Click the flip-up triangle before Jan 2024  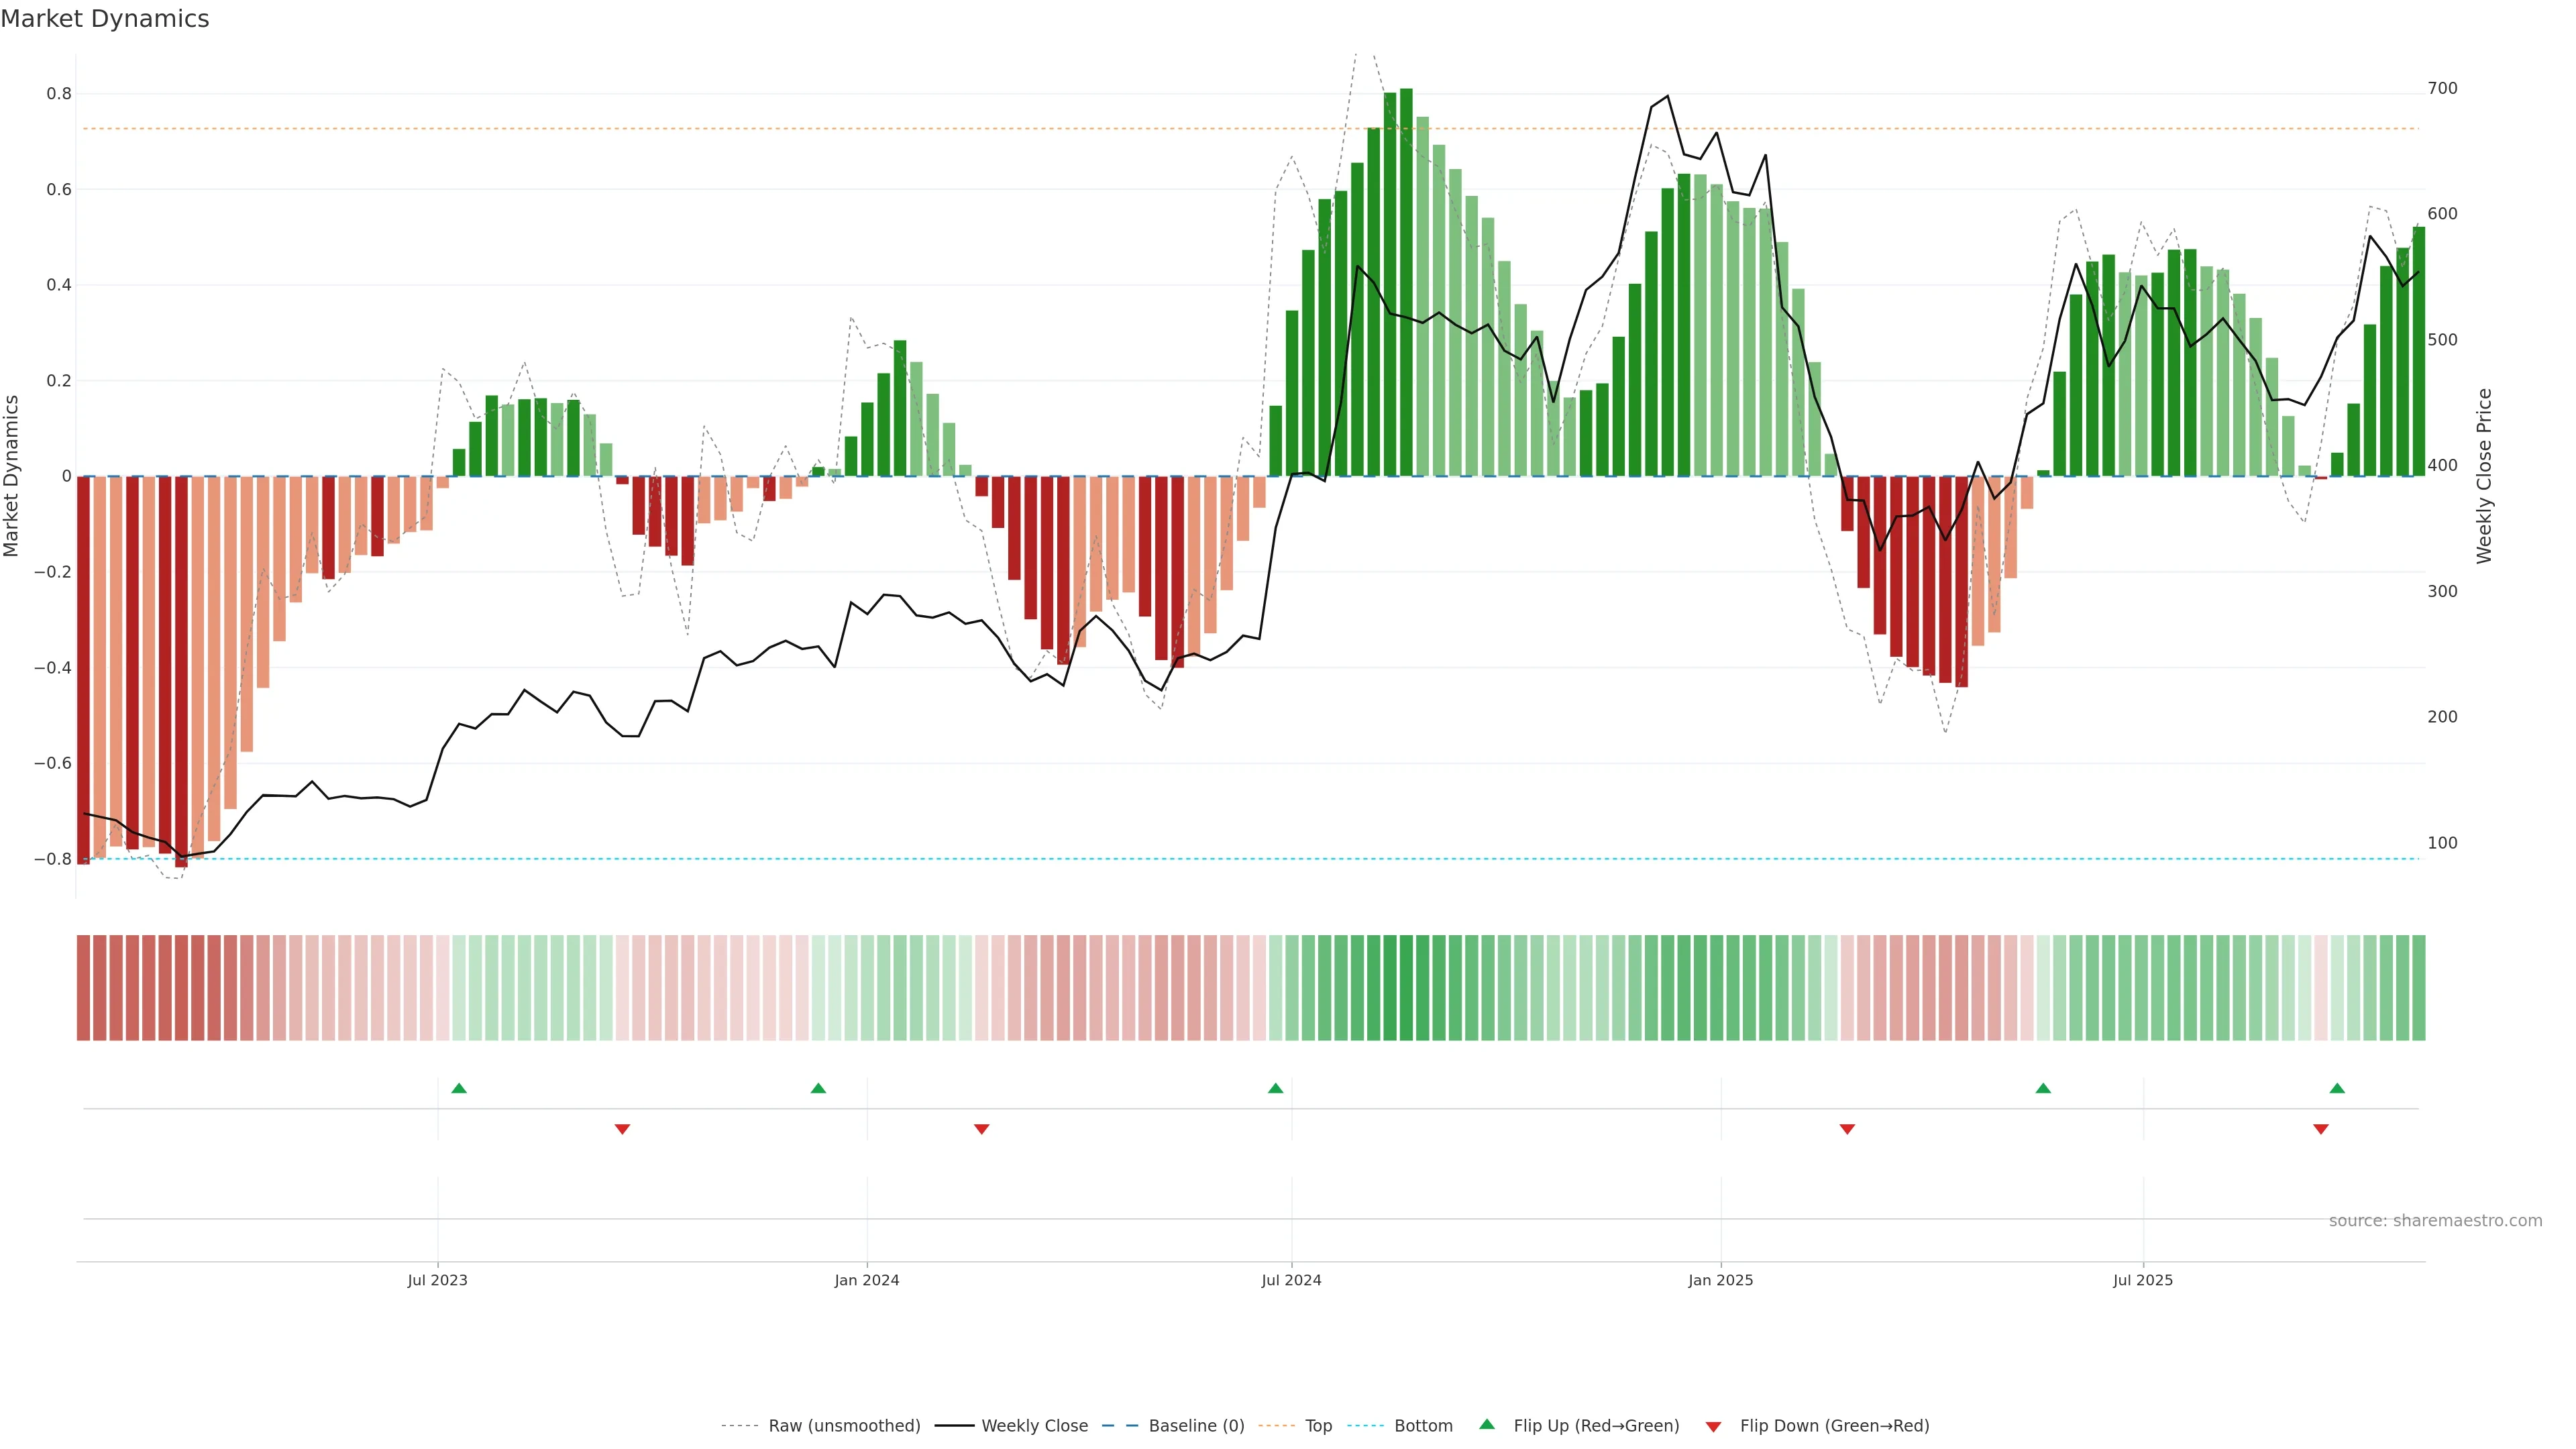click(818, 1088)
